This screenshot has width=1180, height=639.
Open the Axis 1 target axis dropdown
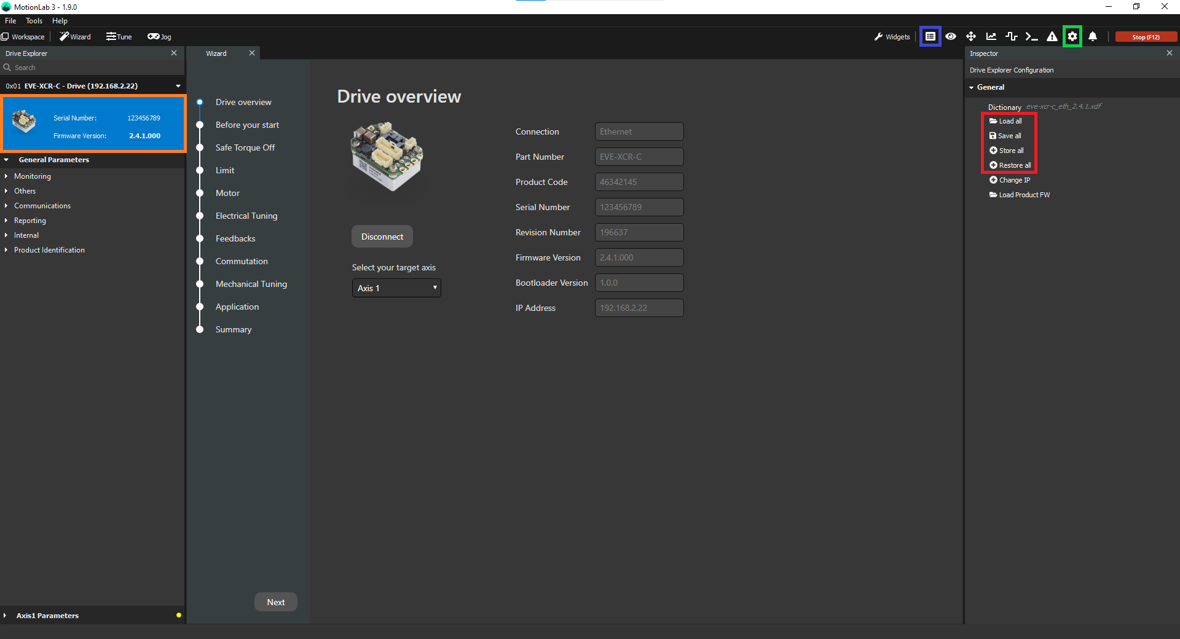pyautogui.click(x=396, y=288)
